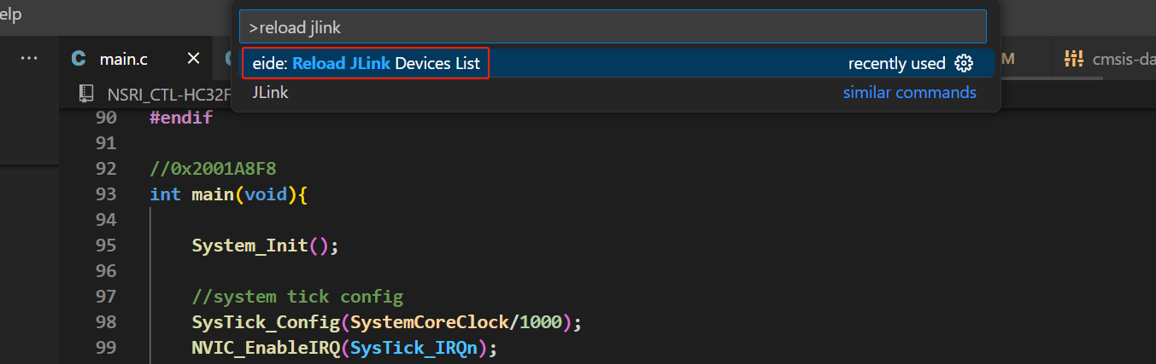
Task: Click the NSRI_CTL-HC32F breadcrumb book icon
Action: [86, 92]
